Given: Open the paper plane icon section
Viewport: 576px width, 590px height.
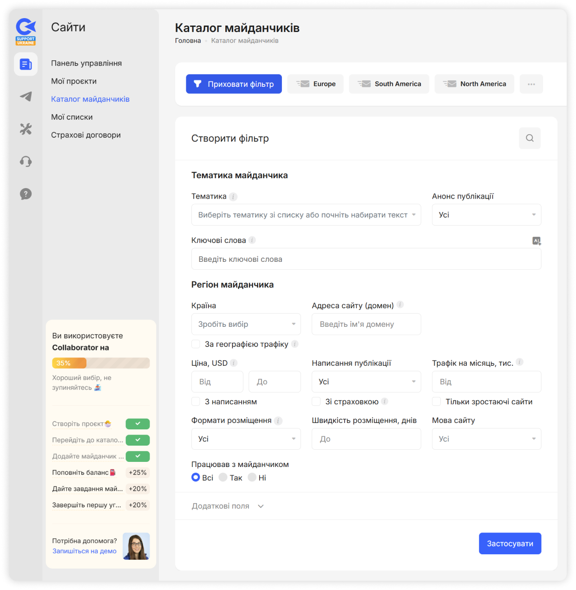Looking at the screenshot, I should 26,97.
